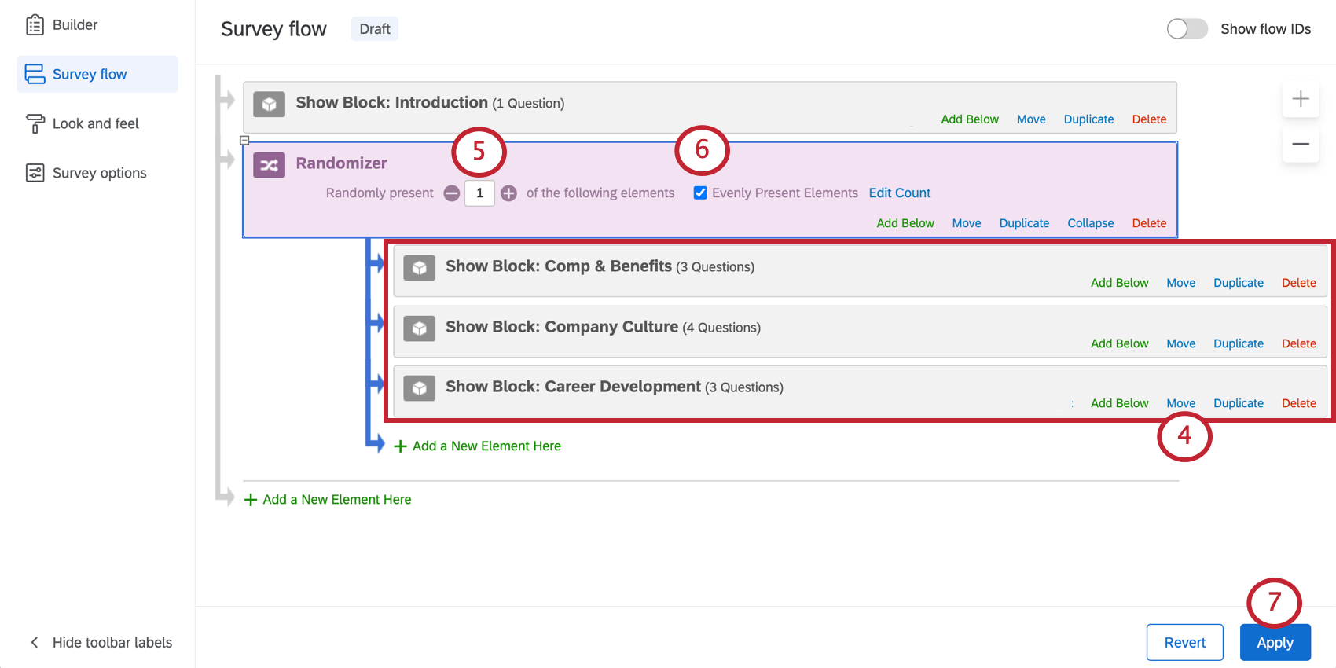Zoom in with the plus icon
1336x668 pixels.
coord(1301,99)
